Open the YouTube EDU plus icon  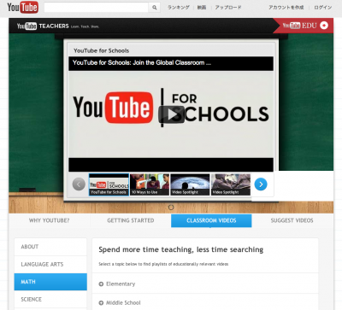[324, 26]
